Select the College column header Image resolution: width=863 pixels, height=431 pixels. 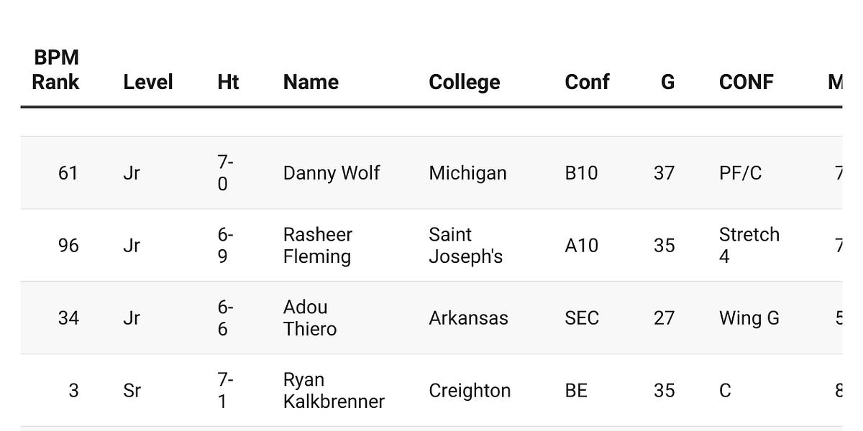point(465,82)
